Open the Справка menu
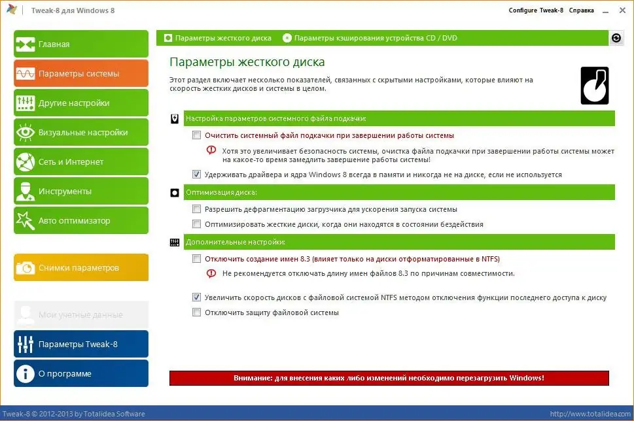The image size is (634, 421). tap(582, 10)
